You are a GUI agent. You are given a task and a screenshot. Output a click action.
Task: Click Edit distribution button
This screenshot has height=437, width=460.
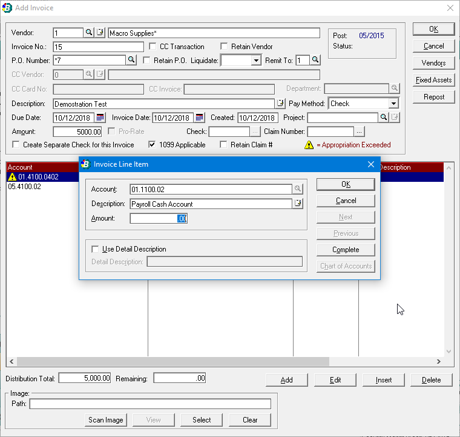pyautogui.click(x=335, y=380)
